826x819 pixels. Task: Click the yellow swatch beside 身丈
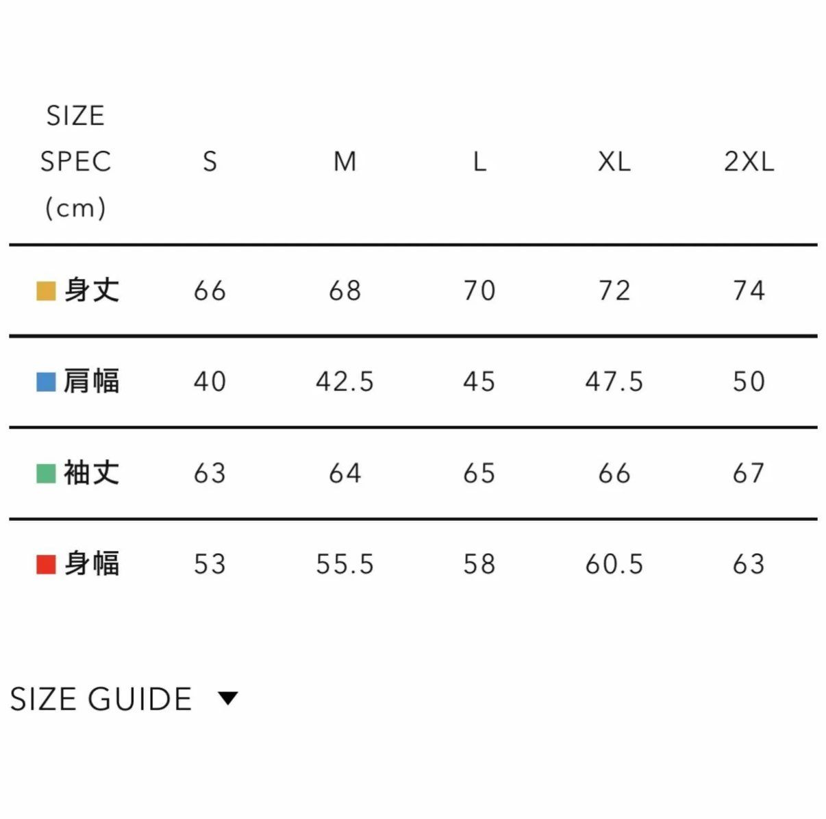tap(46, 291)
